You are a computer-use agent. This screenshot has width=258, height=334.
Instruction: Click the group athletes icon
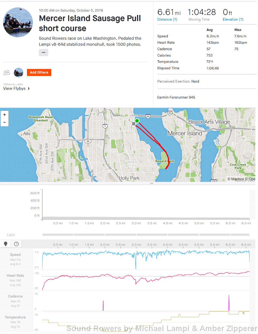coord(7,72)
